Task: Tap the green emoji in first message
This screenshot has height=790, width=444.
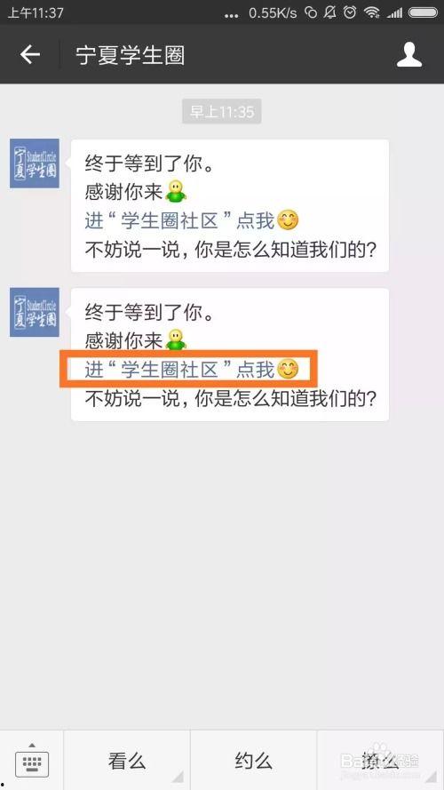Action: pos(176,191)
